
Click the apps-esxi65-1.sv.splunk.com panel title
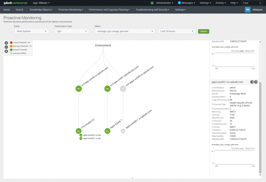[227, 82]
